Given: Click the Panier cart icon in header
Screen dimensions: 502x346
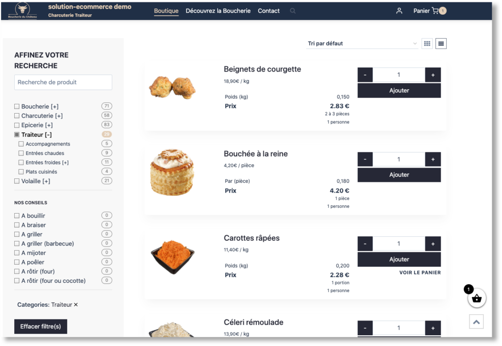Looking at the screenshot, I should tap(435, 11).
